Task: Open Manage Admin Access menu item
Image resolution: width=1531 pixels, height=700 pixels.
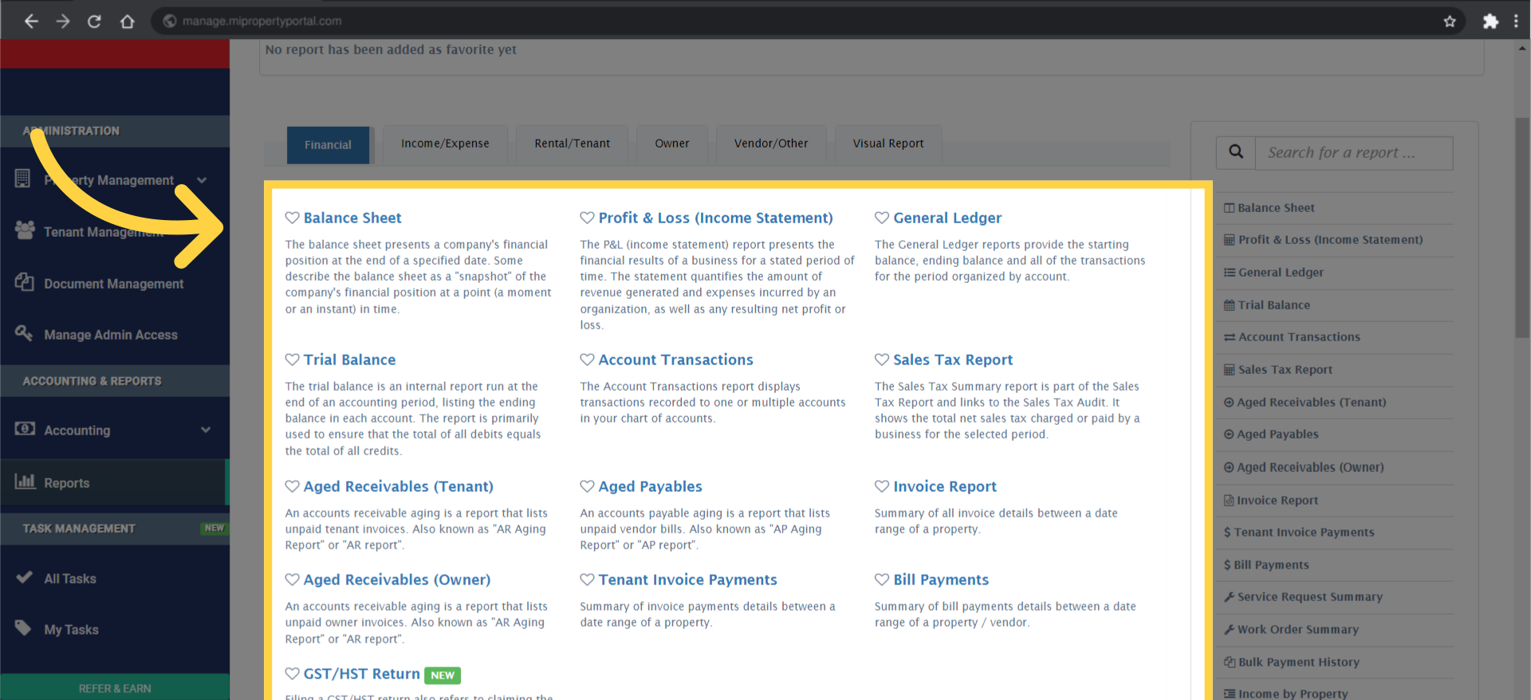Action: pyautogui.click(x=111, y=335)
